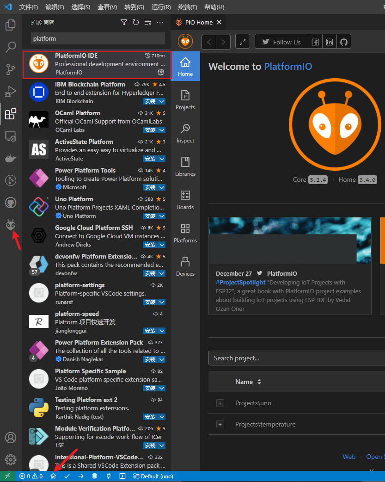385x482 pixels.
Task: Open remote window indicator in status bar
Action: coord(7,476)
